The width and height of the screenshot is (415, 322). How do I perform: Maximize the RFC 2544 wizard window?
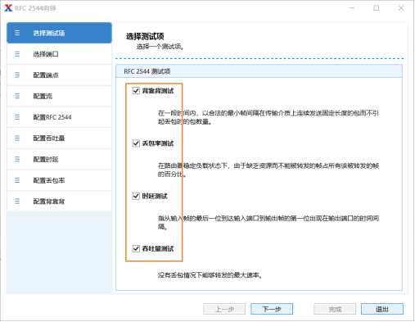377,8
